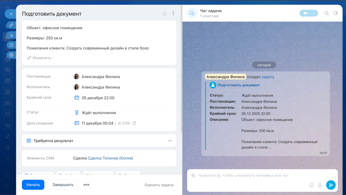This screenshot has width=346, height=195.
Task: Open the emoji picker in chat
Action: coord(311,185)
